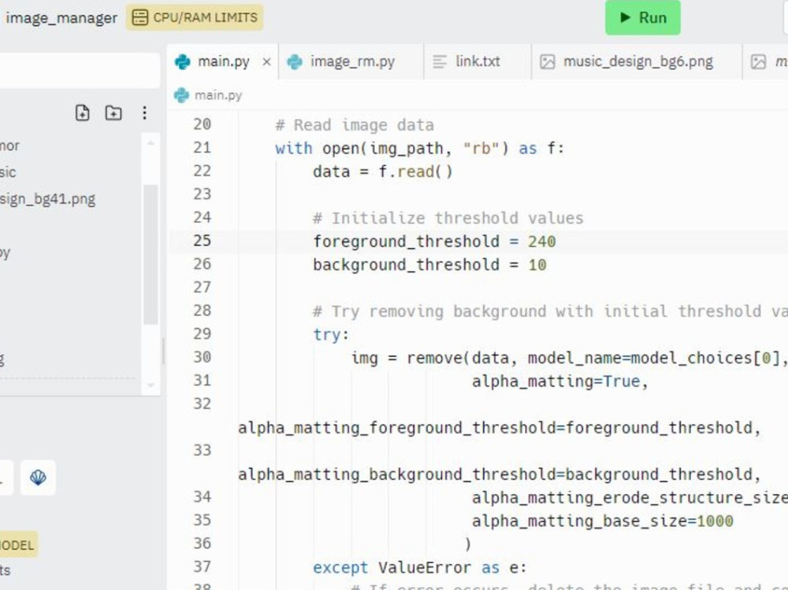Click the search field at the sidebar top
Image resolution: width=788 pixels, height=590 pixels.
coord(80,70)
